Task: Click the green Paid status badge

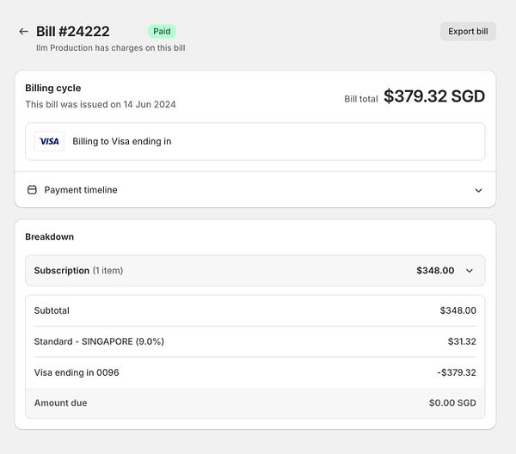Action: click(162, 31)
